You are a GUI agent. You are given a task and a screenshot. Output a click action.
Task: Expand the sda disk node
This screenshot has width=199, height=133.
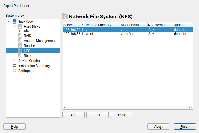point(20,31)
